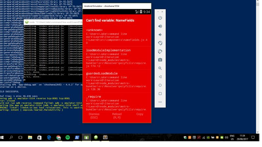This screenshot has width=262, height=147.
Task: Tap the emulator Overview square button
Action: tap(160, 94)
